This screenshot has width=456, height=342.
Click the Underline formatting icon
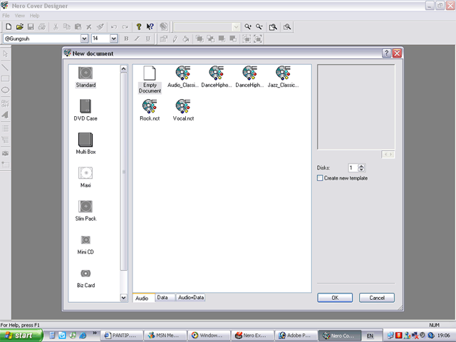click(148, 38)
